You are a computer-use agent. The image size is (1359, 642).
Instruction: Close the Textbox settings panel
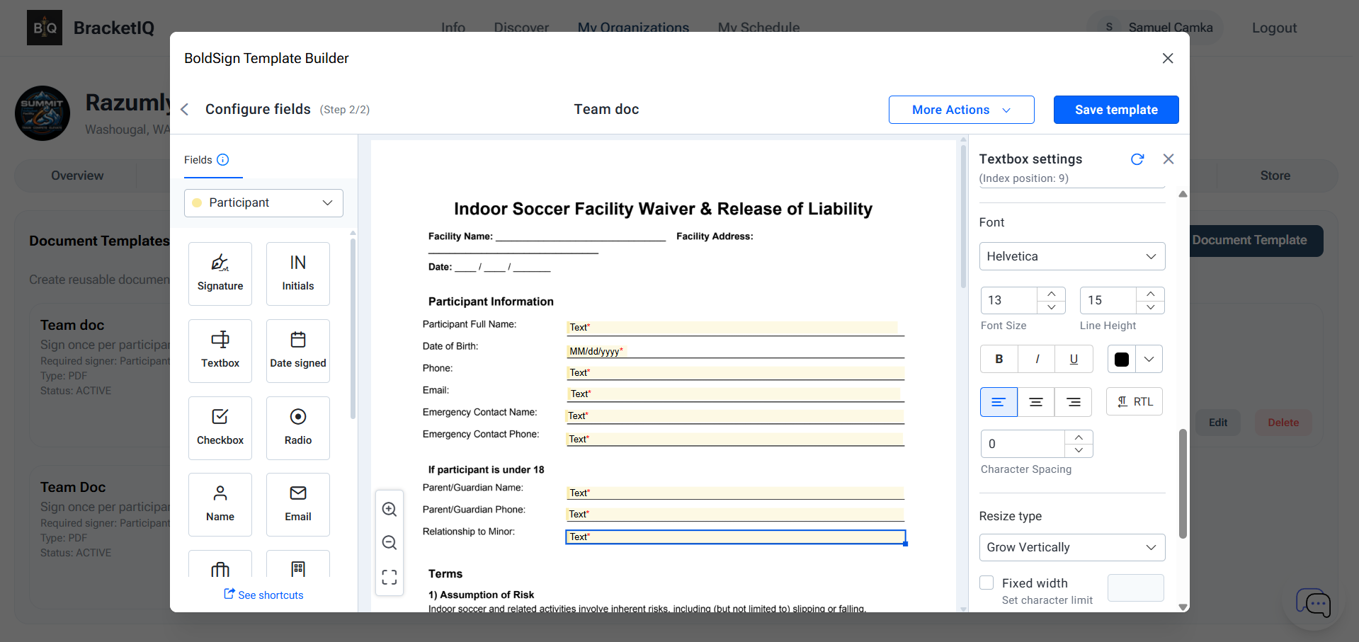point(1168,159)
